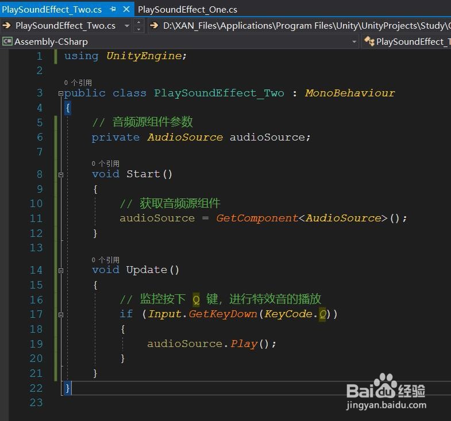The image size is (451, 421).
Task: Click the Update method name on line 14
Action: pos(147,270)
